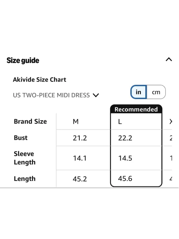Select L length value 45.6
179x239 pixels.
(x=125, y=178)
